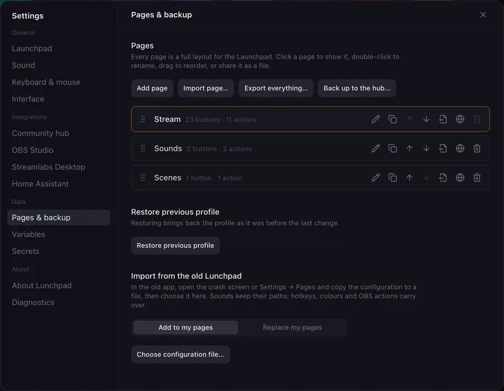Open Secrets settings section
This screenshot has height=391, width=504.
coord(59,251)
